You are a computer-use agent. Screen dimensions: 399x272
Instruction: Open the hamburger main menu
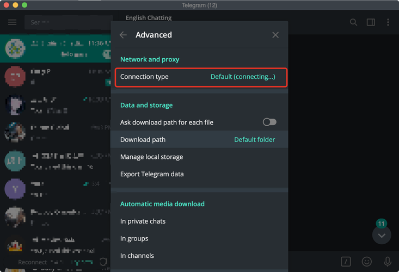(12, 22)
